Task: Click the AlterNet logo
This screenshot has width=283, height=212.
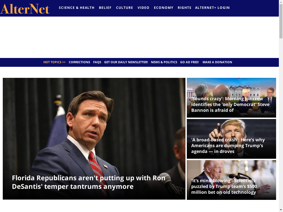Action: (25, 9)
